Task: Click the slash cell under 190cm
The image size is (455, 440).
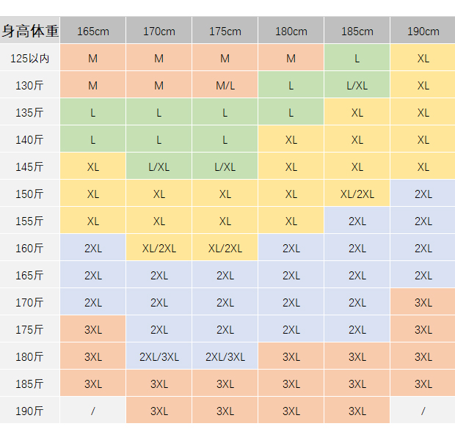Action: [423, 411]
